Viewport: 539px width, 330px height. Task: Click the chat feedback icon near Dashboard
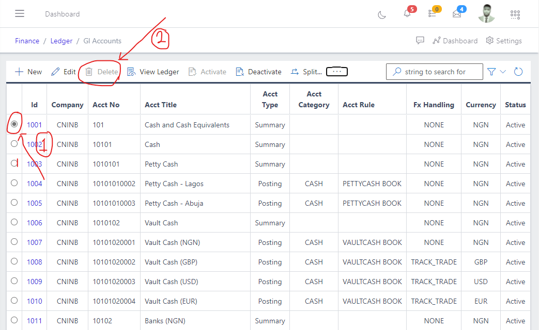click(x=420, y=40)
